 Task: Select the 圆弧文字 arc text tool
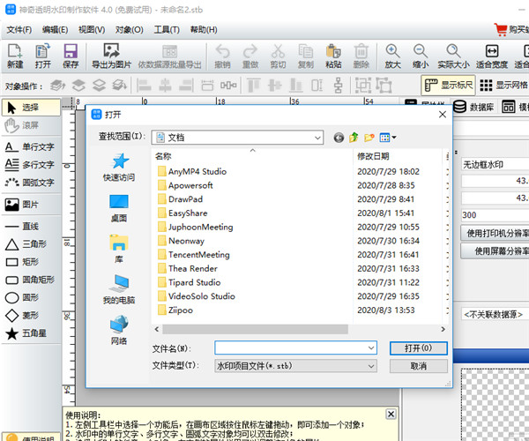(31, 183)
